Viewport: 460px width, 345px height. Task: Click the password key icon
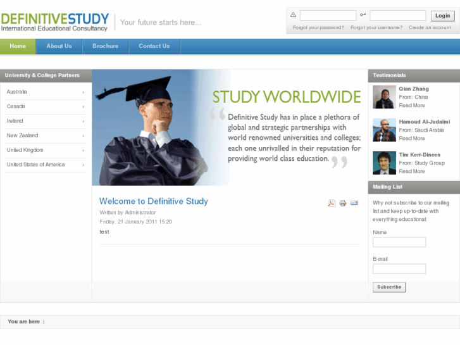pyautogui.click(x=363, y=15)
